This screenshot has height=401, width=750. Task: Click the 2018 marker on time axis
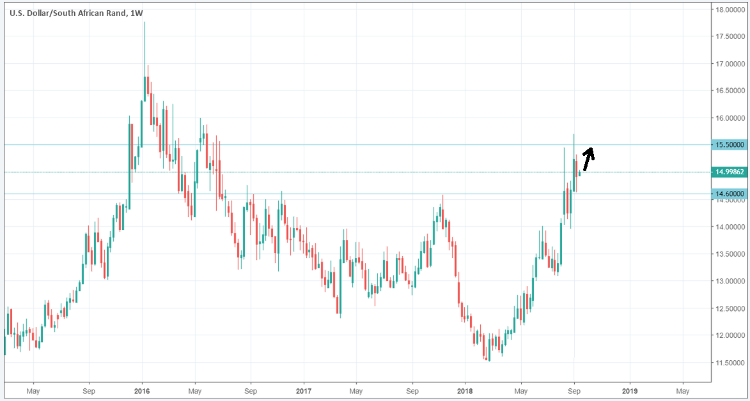click(466, 390)
